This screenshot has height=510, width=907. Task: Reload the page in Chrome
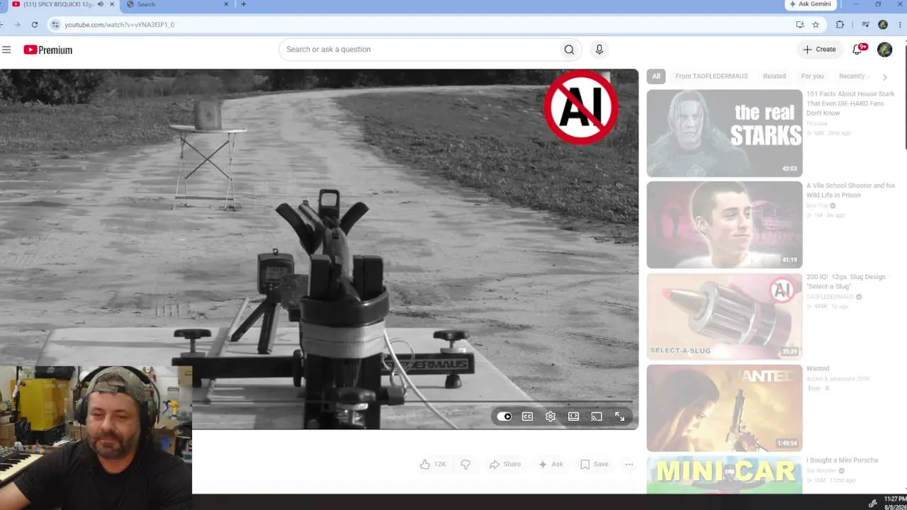35,25
